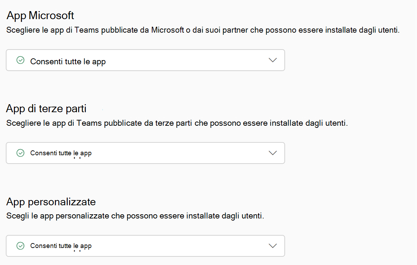Image resolution: width=417 pixels, height=265 pixels.
Task: Expand the App Microsoft dropdown chevron
Action: (x=273, y=60)
